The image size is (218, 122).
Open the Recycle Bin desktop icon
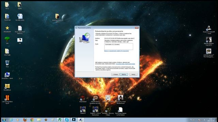coord(7,64)
